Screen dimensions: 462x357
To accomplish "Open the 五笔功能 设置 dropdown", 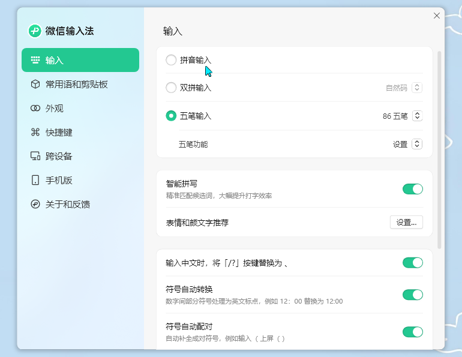I will coord(417,144).
